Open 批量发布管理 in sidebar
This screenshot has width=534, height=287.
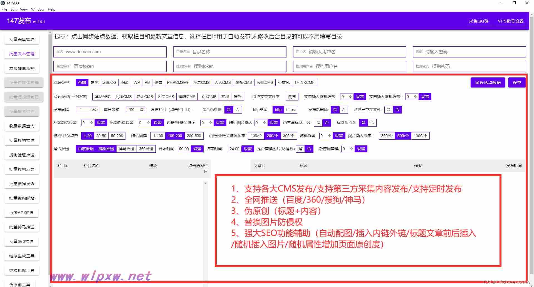(22, 54)
